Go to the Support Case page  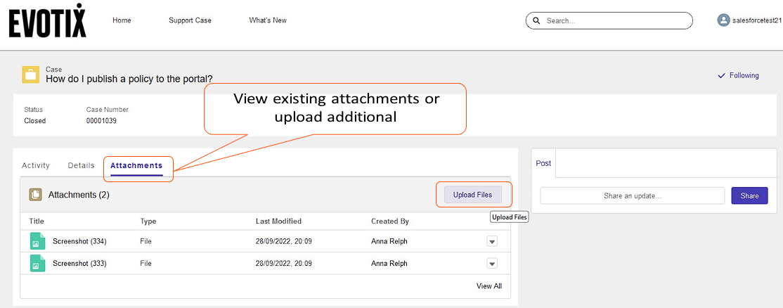tap(190, 20)
